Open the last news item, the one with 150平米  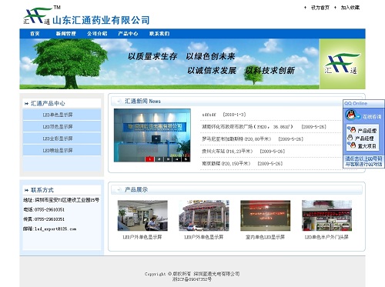point(243,163)
